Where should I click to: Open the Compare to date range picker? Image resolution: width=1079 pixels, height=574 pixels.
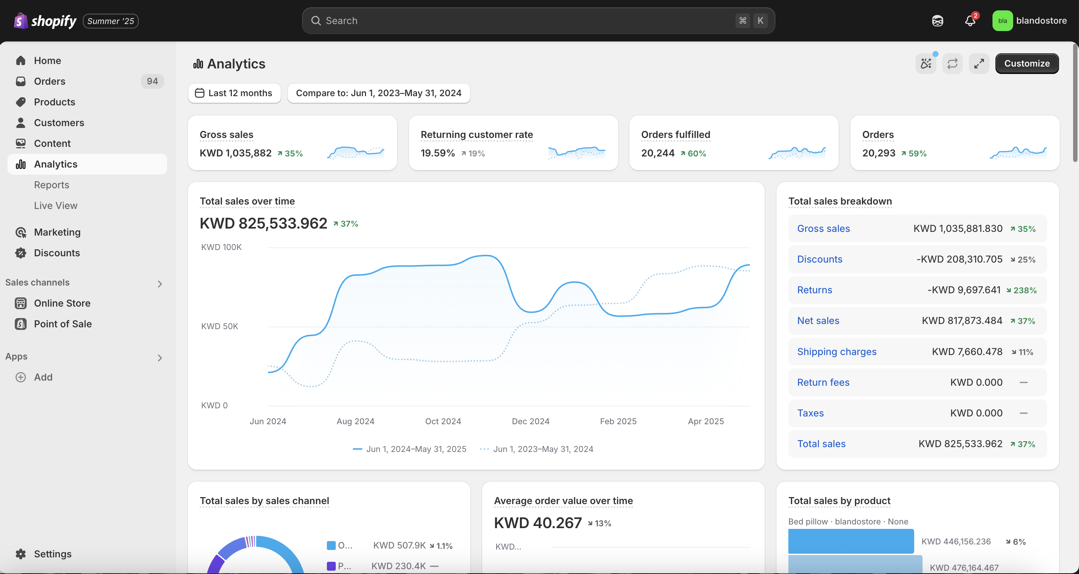tap(379, 93)
